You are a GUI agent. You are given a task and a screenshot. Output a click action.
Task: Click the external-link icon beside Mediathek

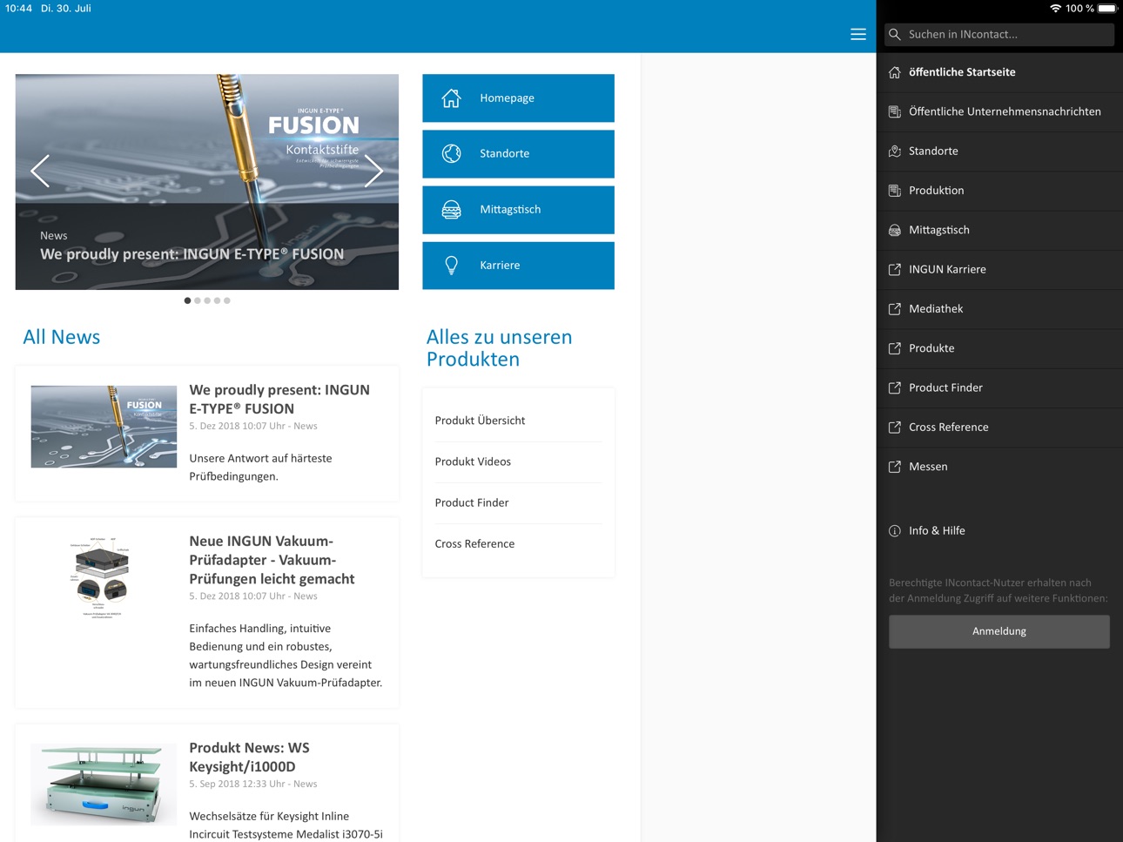tap(894, 309)
